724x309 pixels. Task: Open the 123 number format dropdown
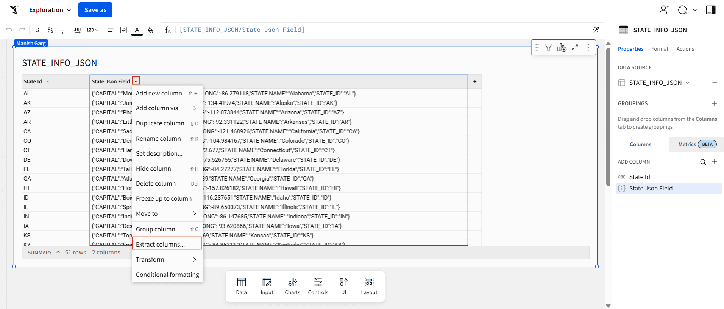click(93, 30)
